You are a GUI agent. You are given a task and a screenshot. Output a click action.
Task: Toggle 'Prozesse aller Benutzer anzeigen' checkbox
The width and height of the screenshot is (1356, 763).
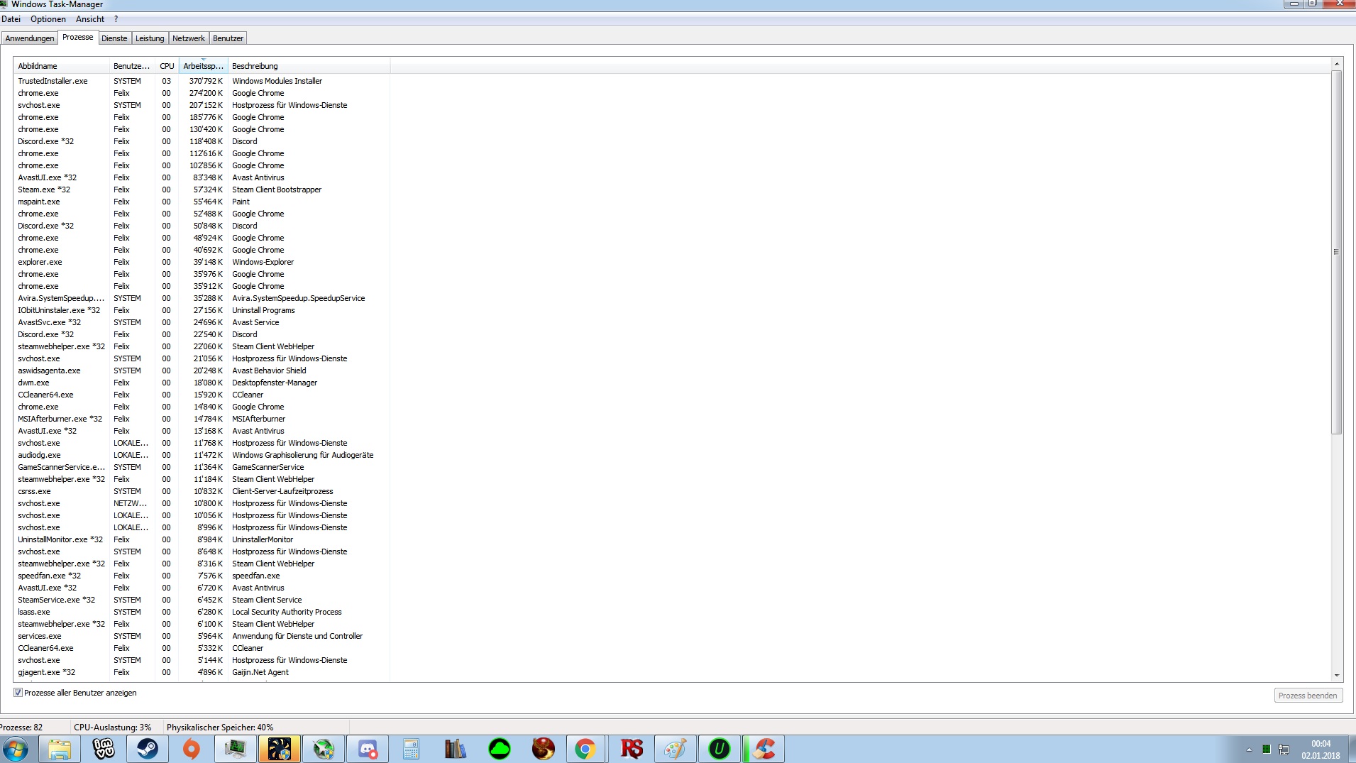[18, 693]
